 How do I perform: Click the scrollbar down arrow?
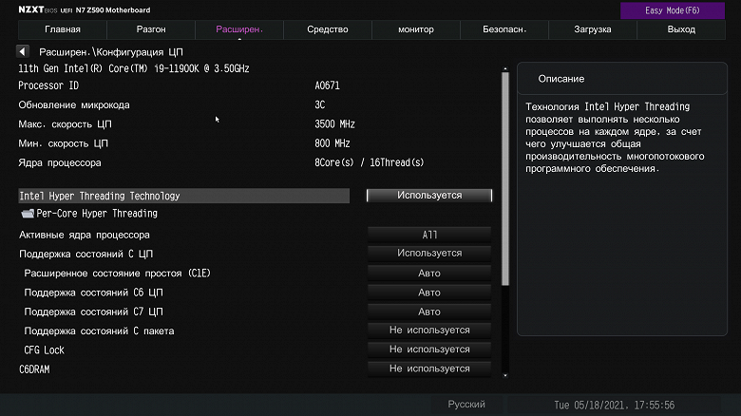pyautogui.click(x=505, y=375)
